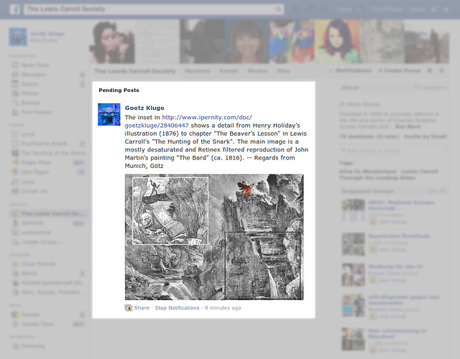The height and width of the screenshot is (359, 460).
Task: Click the Create Ad sidebar icon
Action: coord(15,191)
